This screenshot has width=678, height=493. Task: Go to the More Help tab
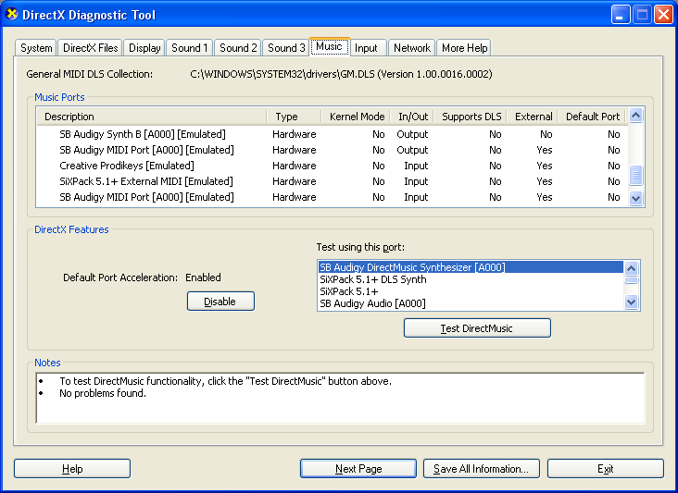click(464, 48)
